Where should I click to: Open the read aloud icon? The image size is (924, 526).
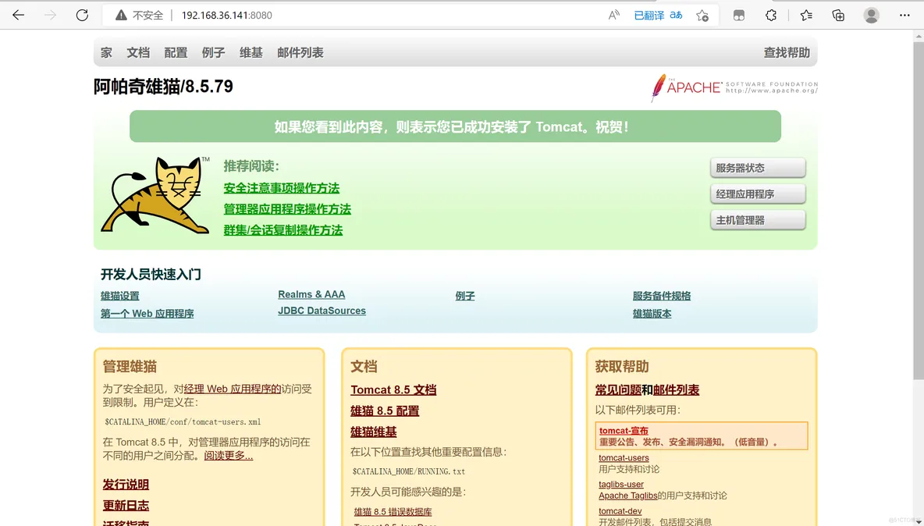[613, 16]
